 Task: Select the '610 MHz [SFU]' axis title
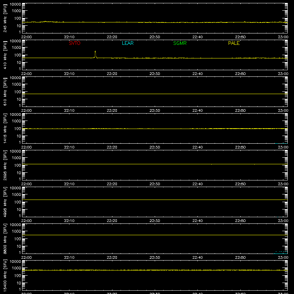point(5,92)
